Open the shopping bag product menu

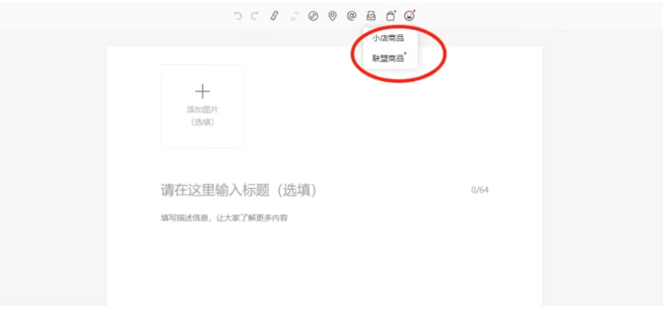(390, 16)
